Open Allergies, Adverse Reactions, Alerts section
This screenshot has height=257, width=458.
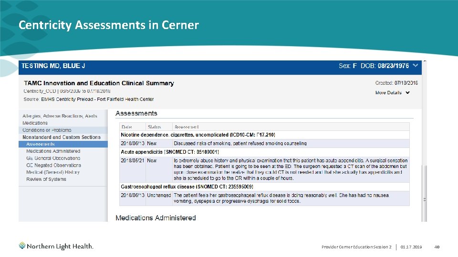tap(60, 116)
